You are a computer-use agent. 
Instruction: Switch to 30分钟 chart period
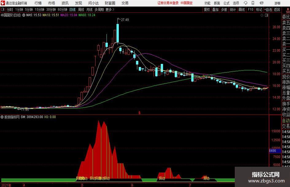click(x=51, y=10)
